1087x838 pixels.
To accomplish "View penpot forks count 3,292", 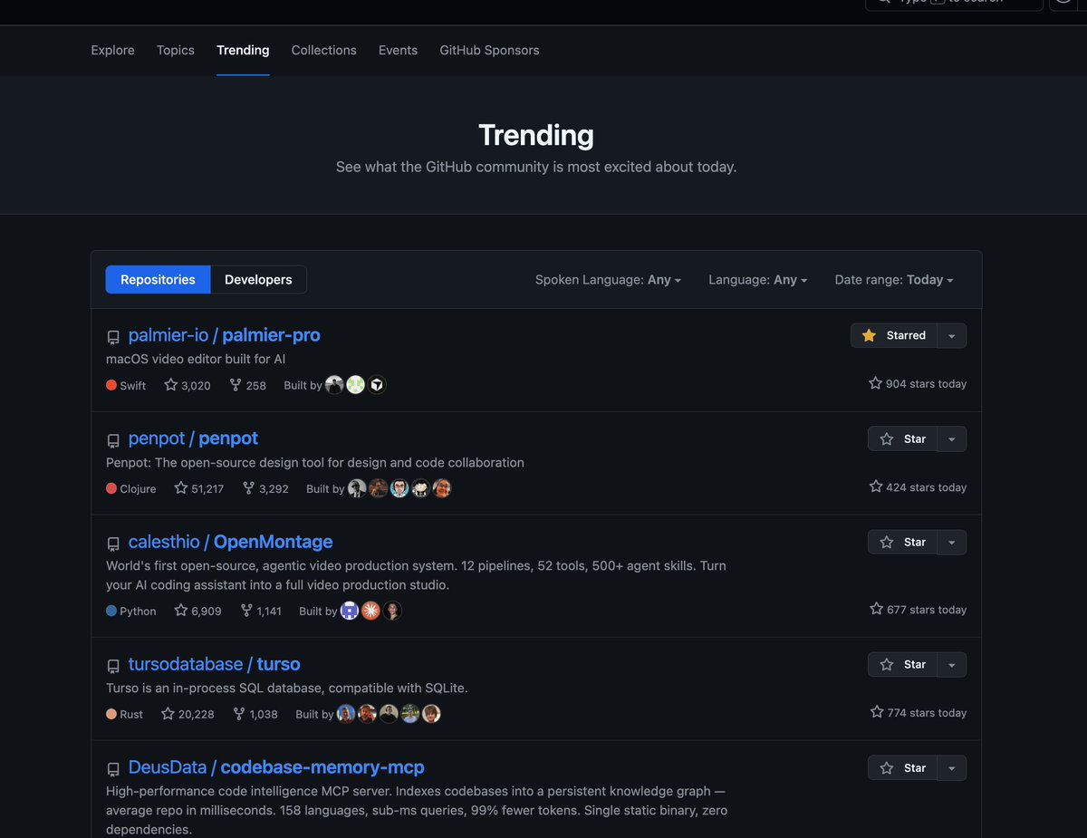I will (x=265, y=488).
